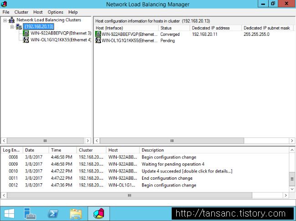Open the Options menu
This screenshot has height=221, width=296.
[x=55, y=12]
